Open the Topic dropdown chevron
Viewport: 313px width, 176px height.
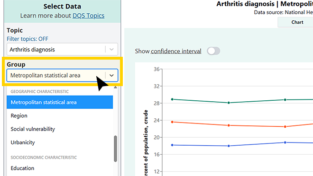(x=111, y=49)
